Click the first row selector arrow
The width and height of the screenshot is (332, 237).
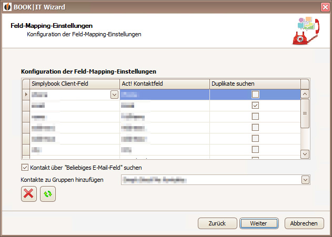point(26,94)
